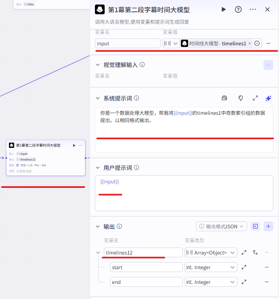
Task: Open the Integer type dropdown for start
Action: point(211,267)
